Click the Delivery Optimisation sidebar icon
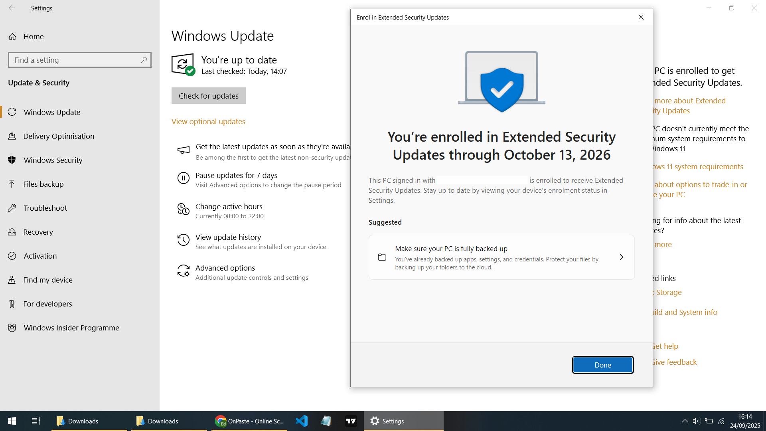 12,136
